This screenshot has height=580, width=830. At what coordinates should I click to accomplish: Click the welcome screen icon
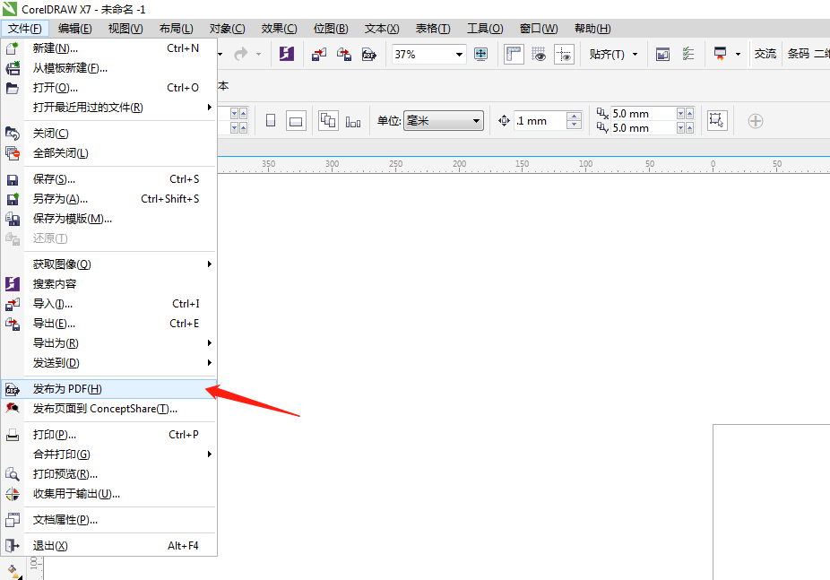pos(662,54)
